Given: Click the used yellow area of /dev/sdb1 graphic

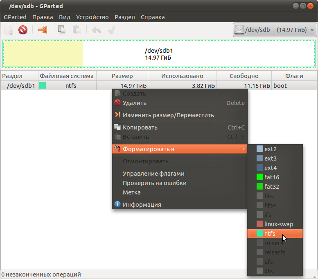Looking at the screenshot, I should pos(43,54).
